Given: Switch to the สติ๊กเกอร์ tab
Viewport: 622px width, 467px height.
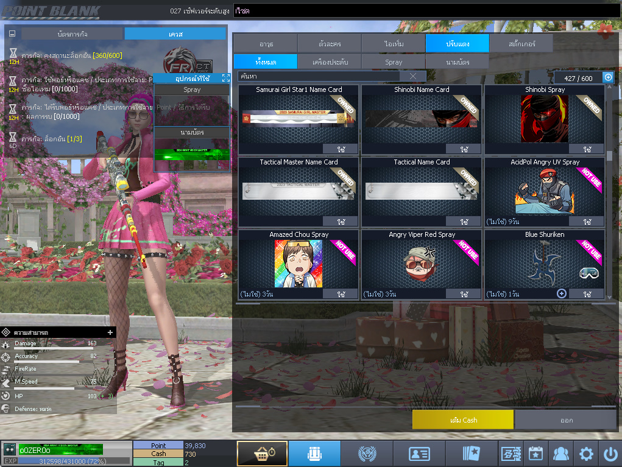Looking at the screenshot, I should [521, 44].
